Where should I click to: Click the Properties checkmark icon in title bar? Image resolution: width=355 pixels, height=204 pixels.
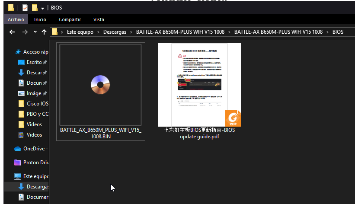25,8
